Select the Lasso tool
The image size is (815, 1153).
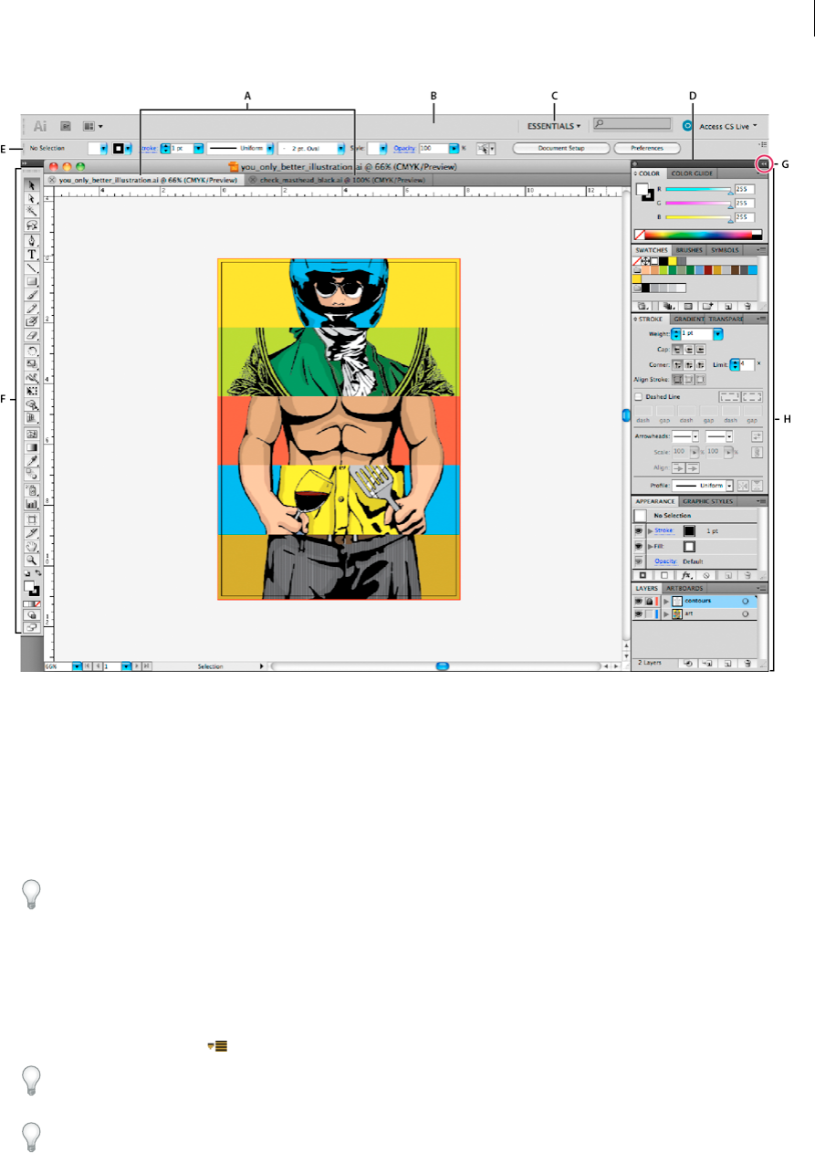(x=31, y=225)
